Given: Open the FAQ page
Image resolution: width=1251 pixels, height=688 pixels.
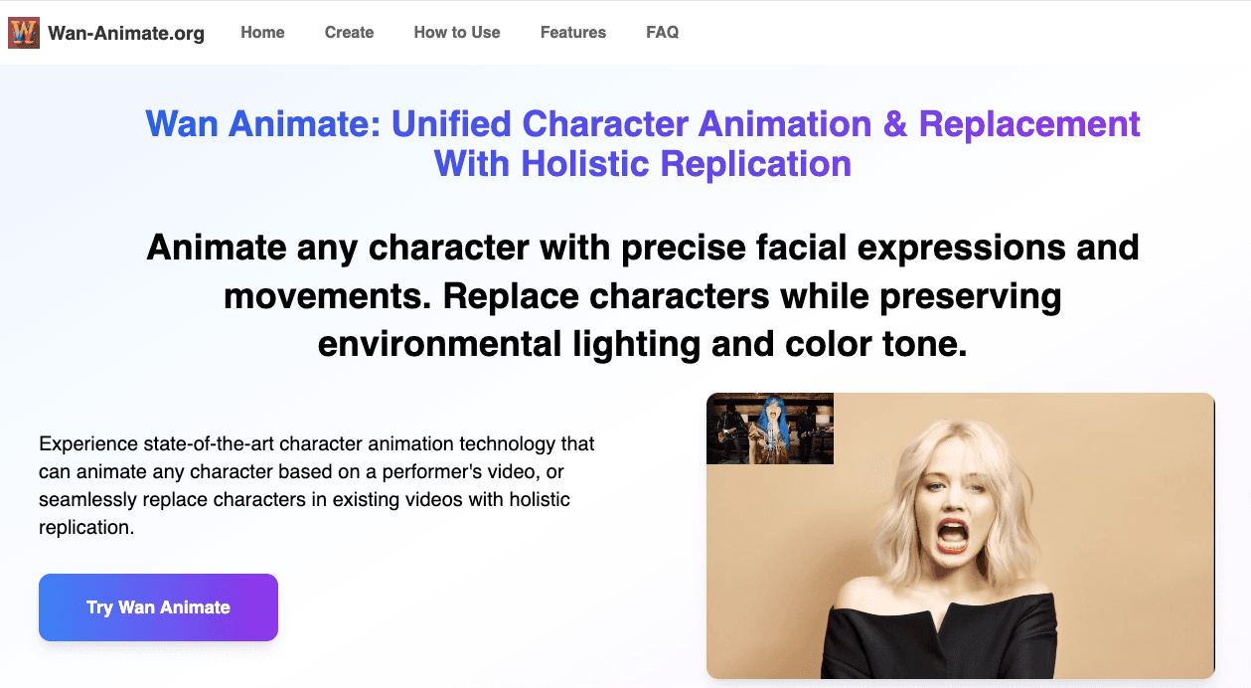Looking at the screenshot, I should click(662, 32).
